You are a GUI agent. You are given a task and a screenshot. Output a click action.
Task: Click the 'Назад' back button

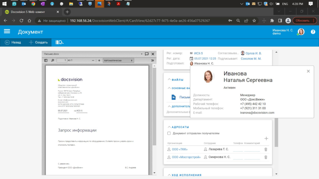point(13,42)
